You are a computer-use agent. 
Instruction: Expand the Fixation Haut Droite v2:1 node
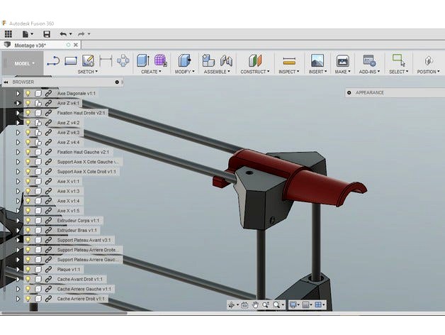18,113
